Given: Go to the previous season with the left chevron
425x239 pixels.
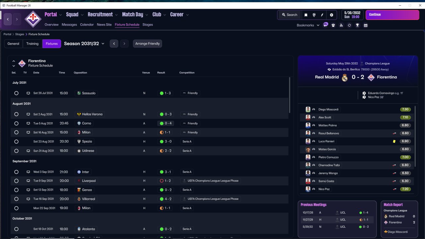Looking at the screenshot, I should tap(114, 44).
